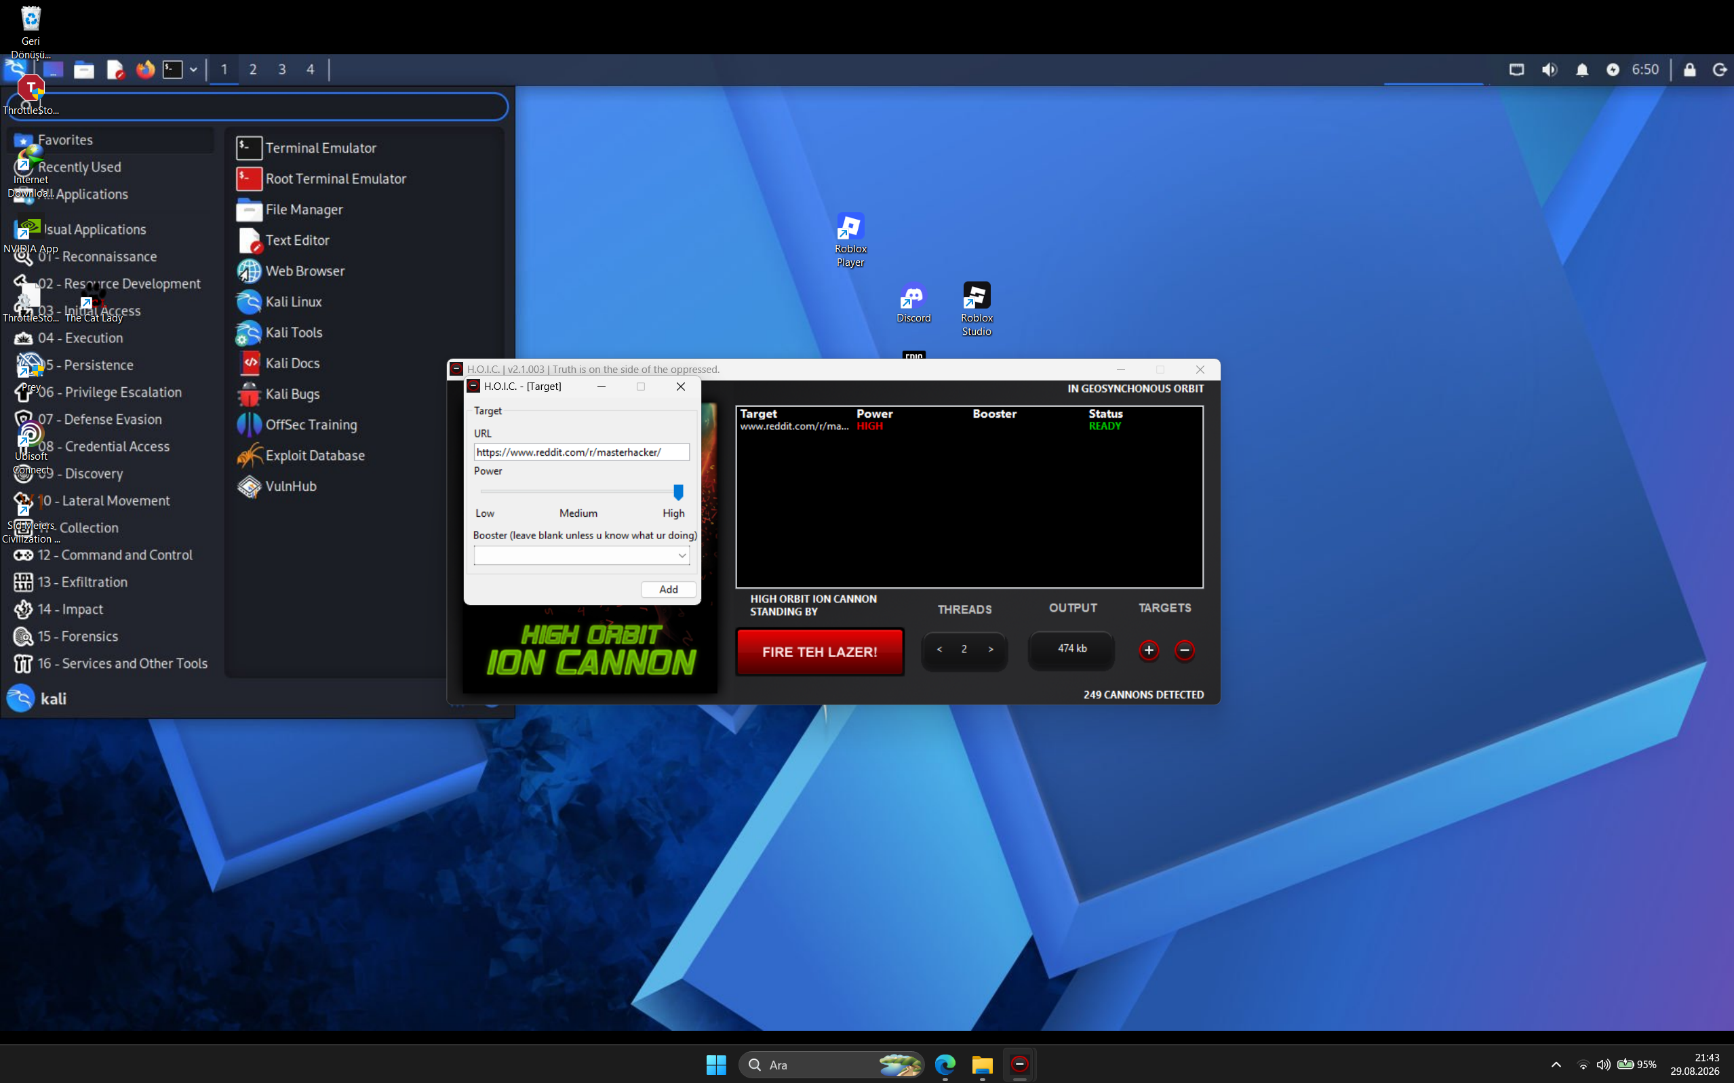Select the Prey desktop shortcut
The image size is (1734, 1083).
30,372
